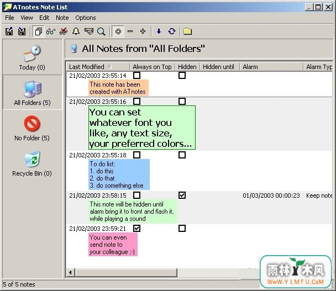This screenshot has width=336, height=291.
Task: Click the bell alarm toolbar icon
Action: (76, 31)
